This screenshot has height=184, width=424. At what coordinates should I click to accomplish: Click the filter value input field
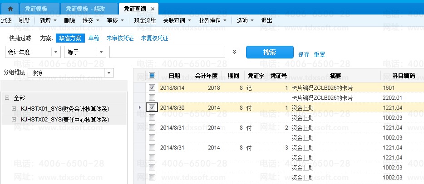pyautogui.click(x=167, y=53)
